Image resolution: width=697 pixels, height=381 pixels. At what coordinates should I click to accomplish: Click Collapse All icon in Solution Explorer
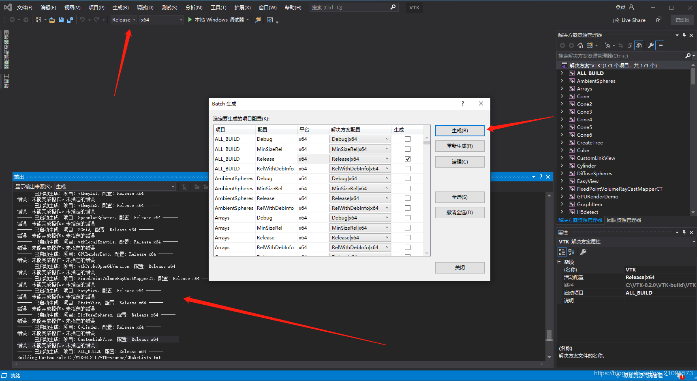[x=630, y=45]
